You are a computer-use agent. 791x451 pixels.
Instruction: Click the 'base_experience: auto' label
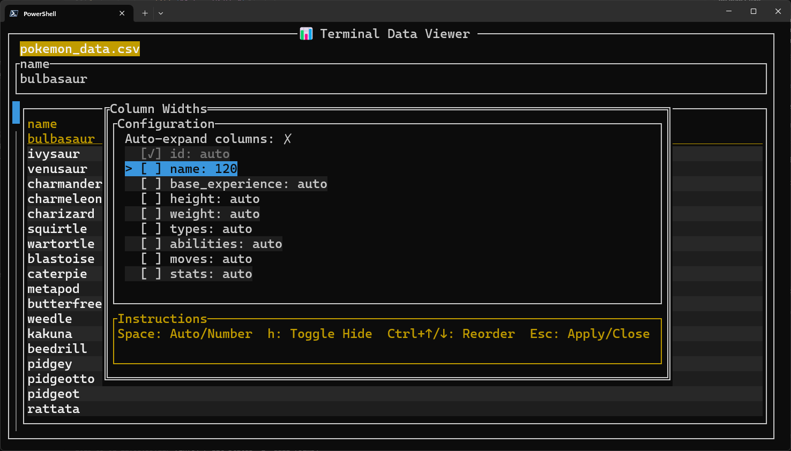[x=249, y=184]
